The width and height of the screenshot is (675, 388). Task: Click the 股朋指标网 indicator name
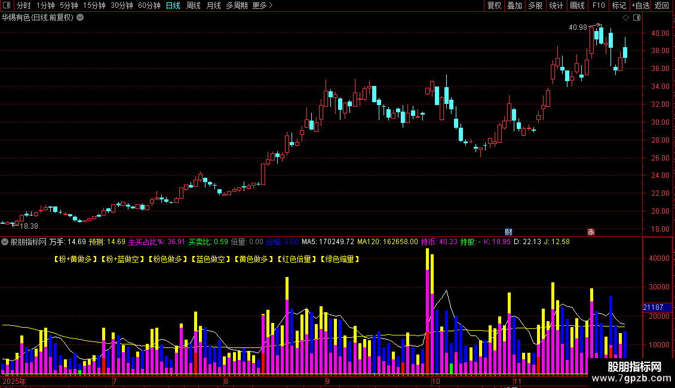(x=29, y=242)
